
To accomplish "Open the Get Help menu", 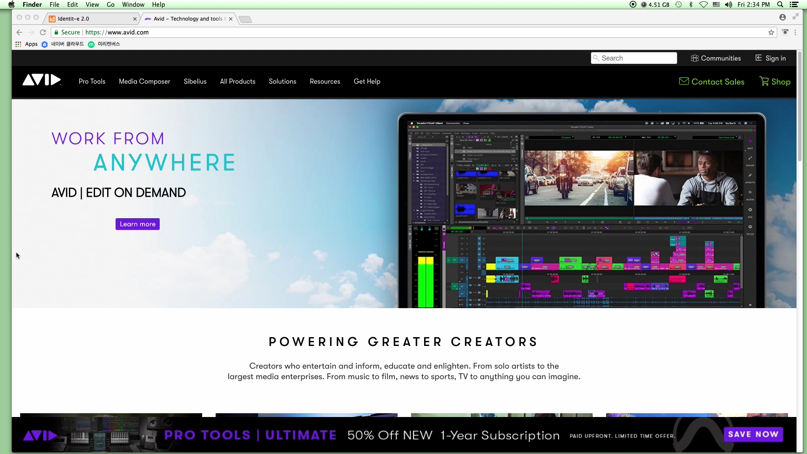I will (367, 82).
